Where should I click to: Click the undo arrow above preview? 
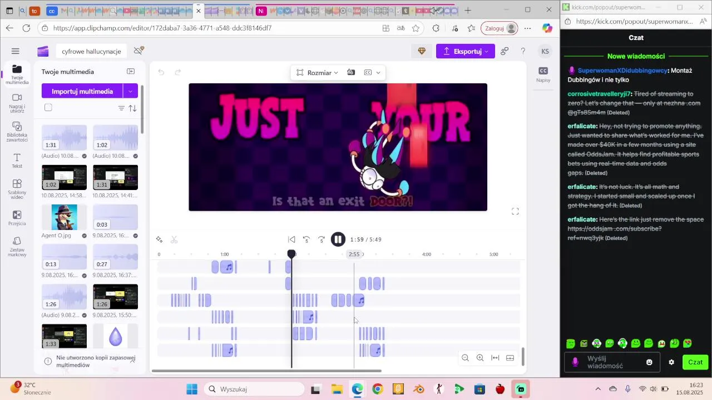tap(161, 72)
